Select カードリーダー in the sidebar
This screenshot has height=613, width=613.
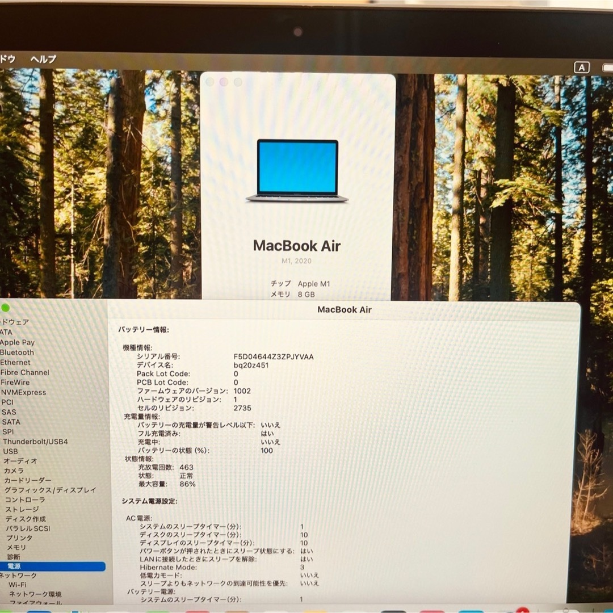click(28, 480)
